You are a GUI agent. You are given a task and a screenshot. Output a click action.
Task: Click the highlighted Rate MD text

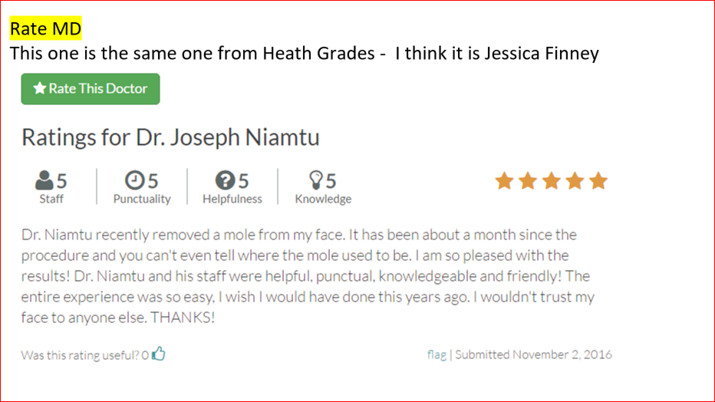45,28
